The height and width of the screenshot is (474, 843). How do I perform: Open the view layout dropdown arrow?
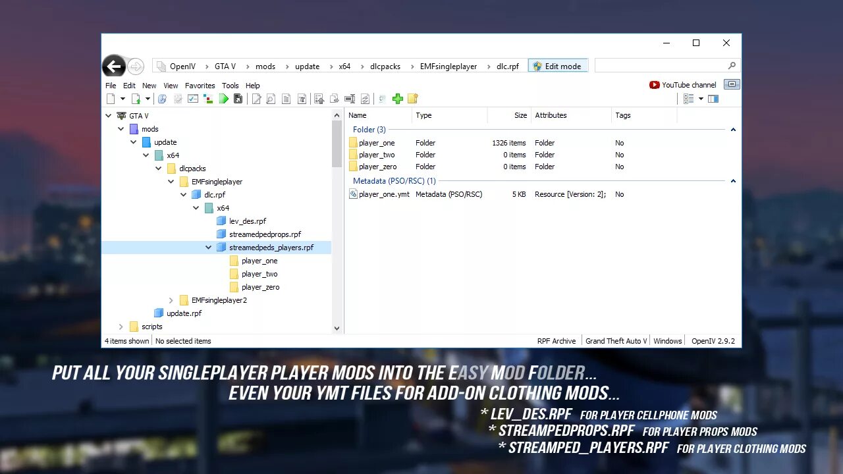(701, 99)
